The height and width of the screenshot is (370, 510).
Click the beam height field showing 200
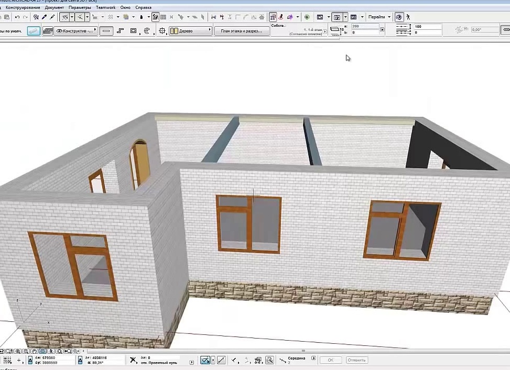tap(365, 26)
